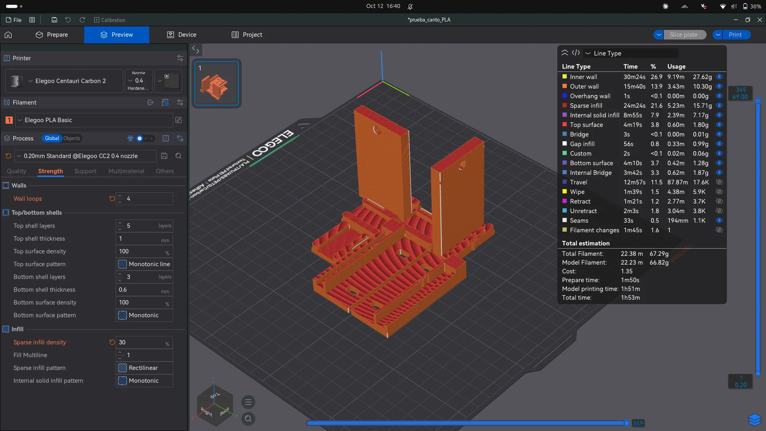The image size is (766, 431).
Task: Click the vertical layer slider top handle
Action: pyautogui.click(x=758, y=101)
